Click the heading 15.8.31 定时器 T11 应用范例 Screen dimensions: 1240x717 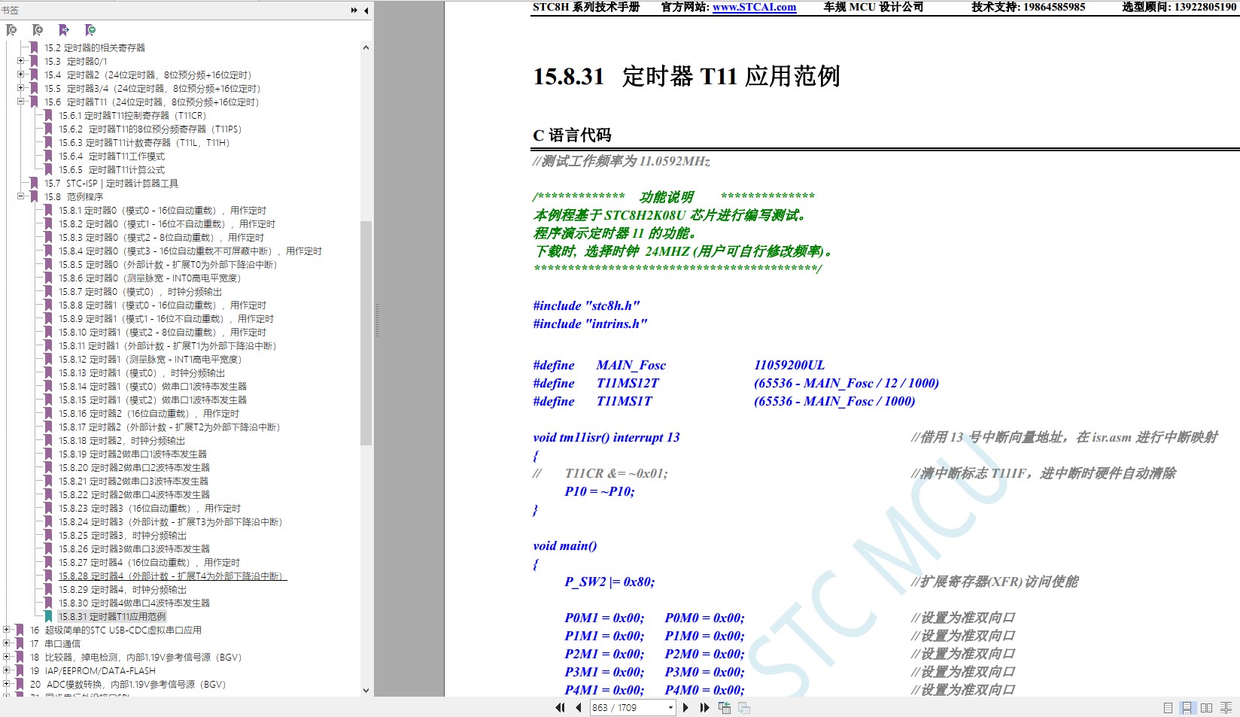coord(686,76)
